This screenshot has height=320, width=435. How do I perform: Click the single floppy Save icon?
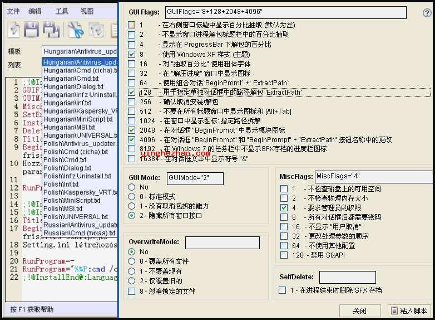click(31, 30)
